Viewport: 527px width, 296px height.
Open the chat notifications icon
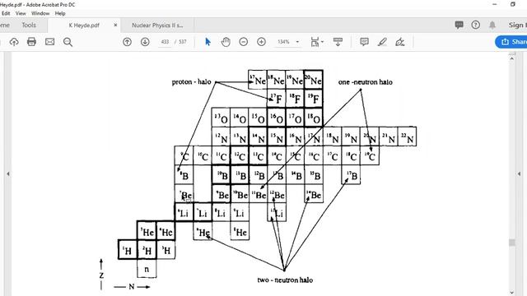(x=459, y=25)
